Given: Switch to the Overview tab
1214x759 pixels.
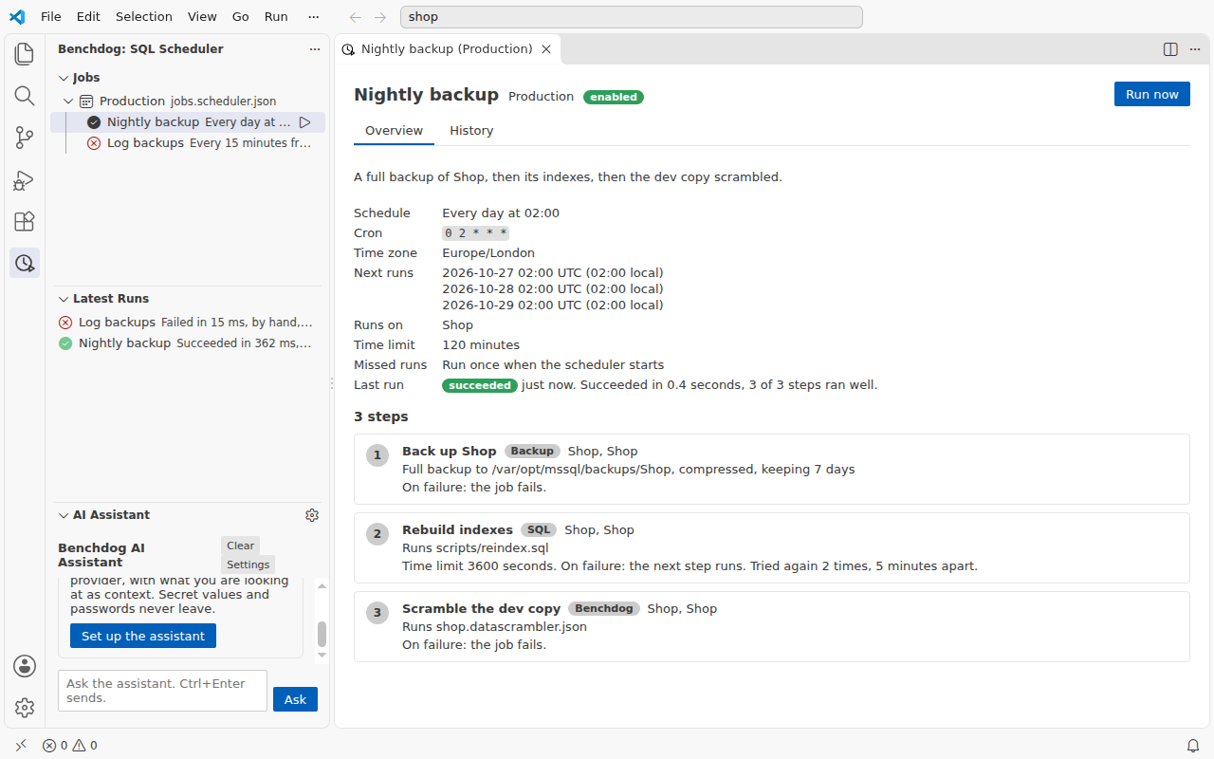Looking at the screenshot, I should tap(394, 131).
